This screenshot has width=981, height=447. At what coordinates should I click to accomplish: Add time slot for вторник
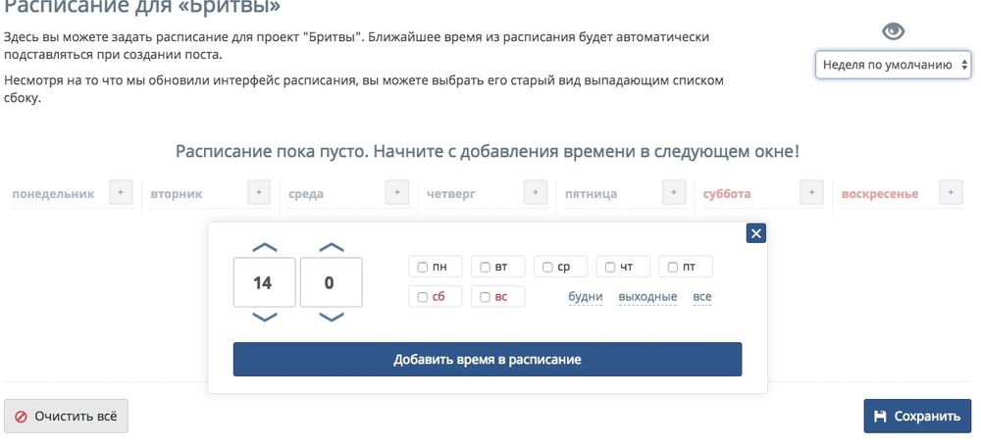click(259, 192)
